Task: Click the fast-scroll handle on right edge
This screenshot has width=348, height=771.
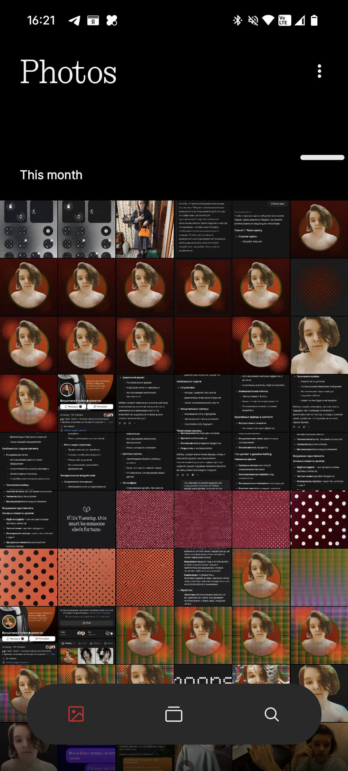Action: (x=322, y=157)
